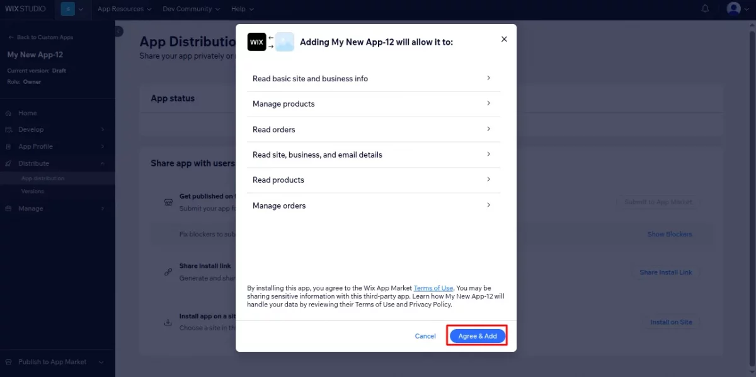
Task: Open the Wix Studio logo home
Action: pos(25,9)
